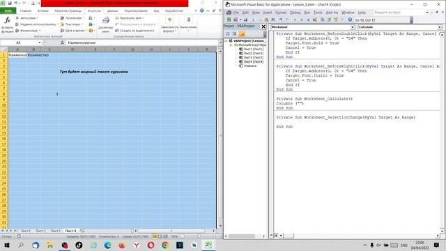Click the VBA help question input box

click(x=399, y=13)
